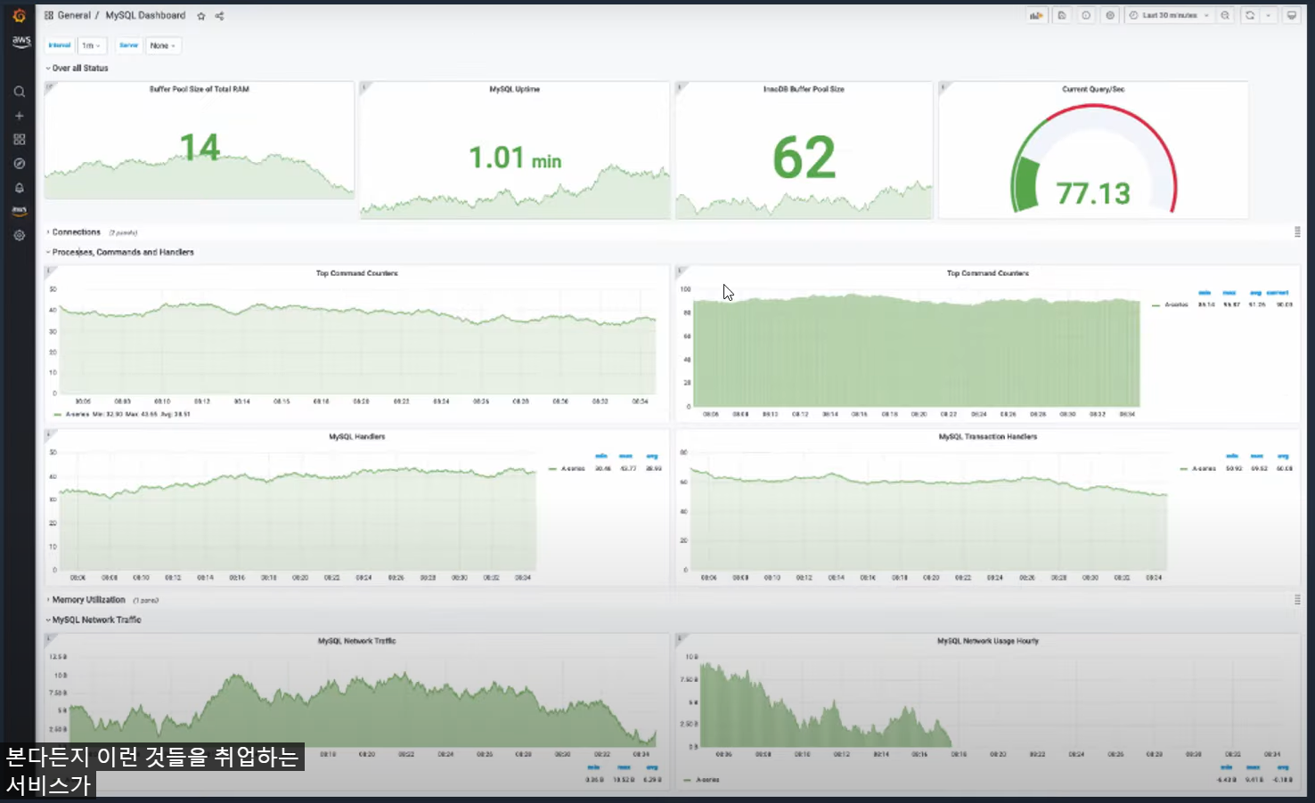Share the dashboard via the share icon
This screenshot has width=1315, height=803.
tap(219, 16)
